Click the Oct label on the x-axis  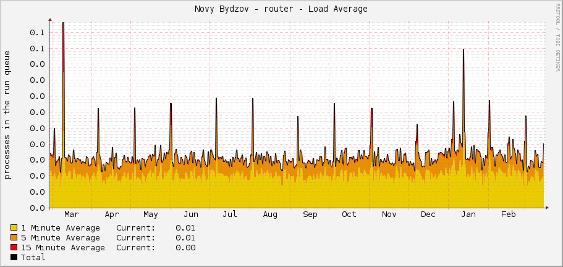[349, 214]
